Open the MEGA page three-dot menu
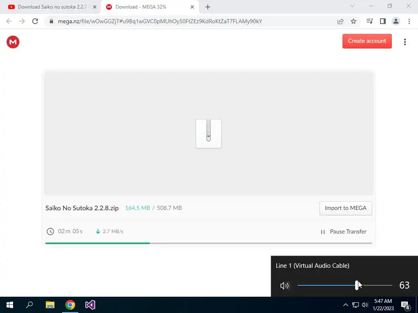 tap(405, 42)
